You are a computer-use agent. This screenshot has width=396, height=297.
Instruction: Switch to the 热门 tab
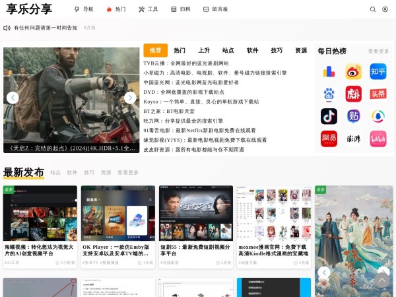pos(180,51)
